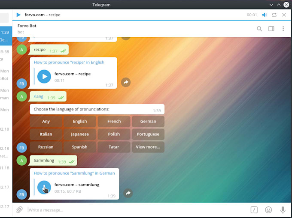This screenshot has height=218, width=292.
Task: Open the selected chat dated 1:39 in sidebar
Action: tap(6, 36)
